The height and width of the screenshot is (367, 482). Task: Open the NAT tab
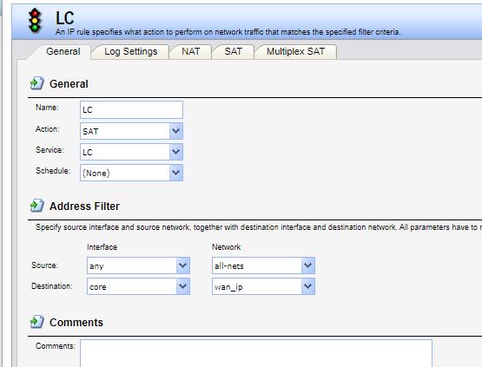coord(190,51)
